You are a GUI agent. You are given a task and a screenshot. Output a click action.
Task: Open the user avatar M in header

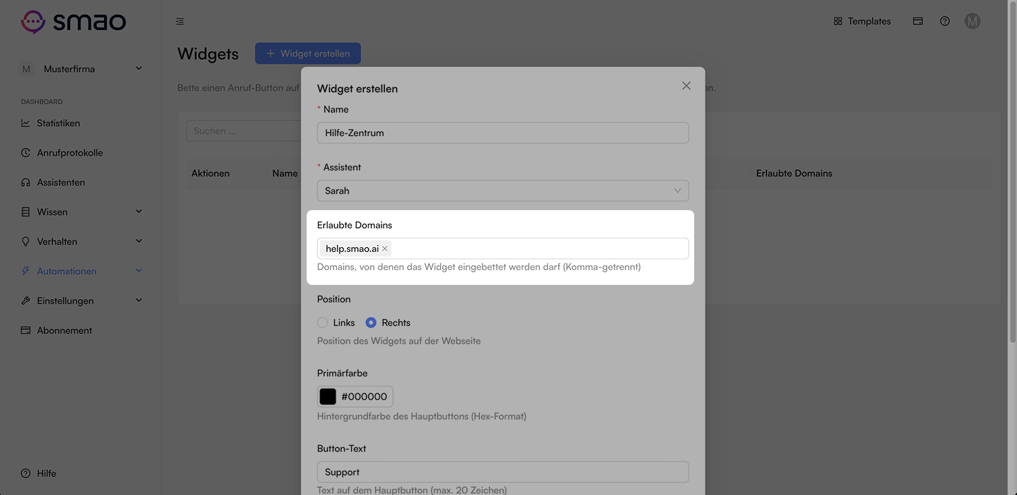pyautogui.click(x=972, y=22)
